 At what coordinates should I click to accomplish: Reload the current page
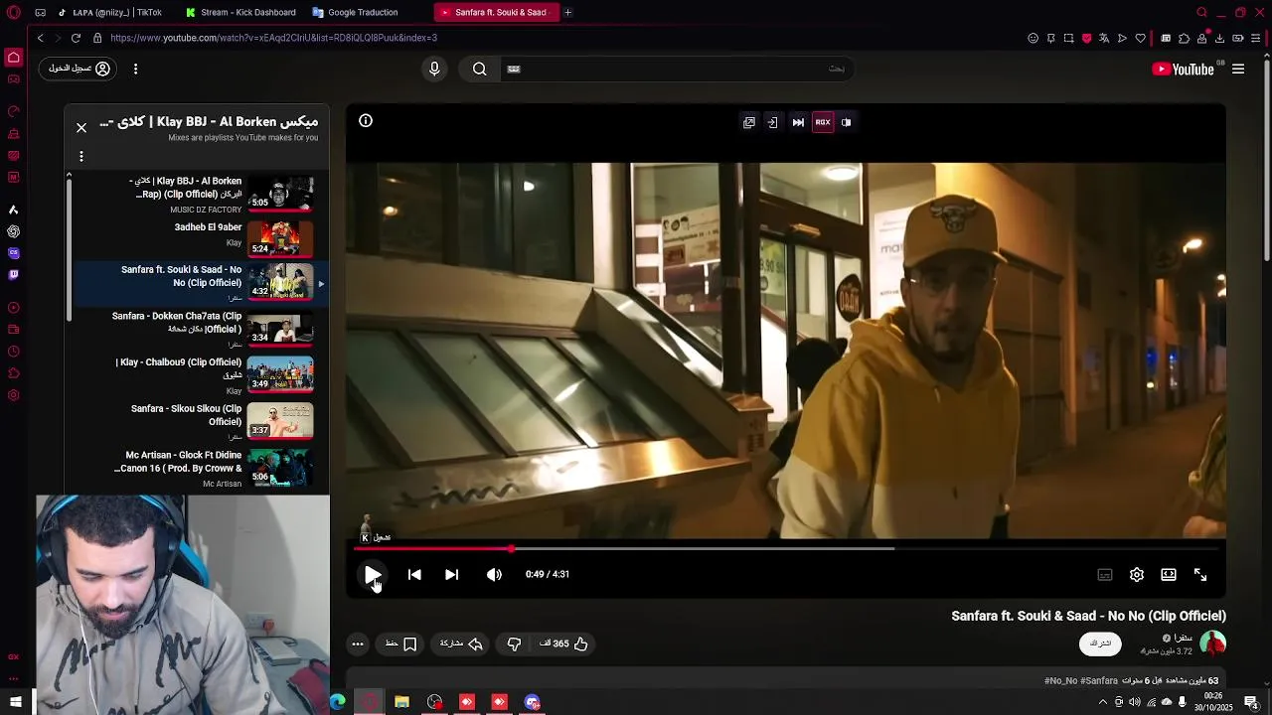click(76, 38)
